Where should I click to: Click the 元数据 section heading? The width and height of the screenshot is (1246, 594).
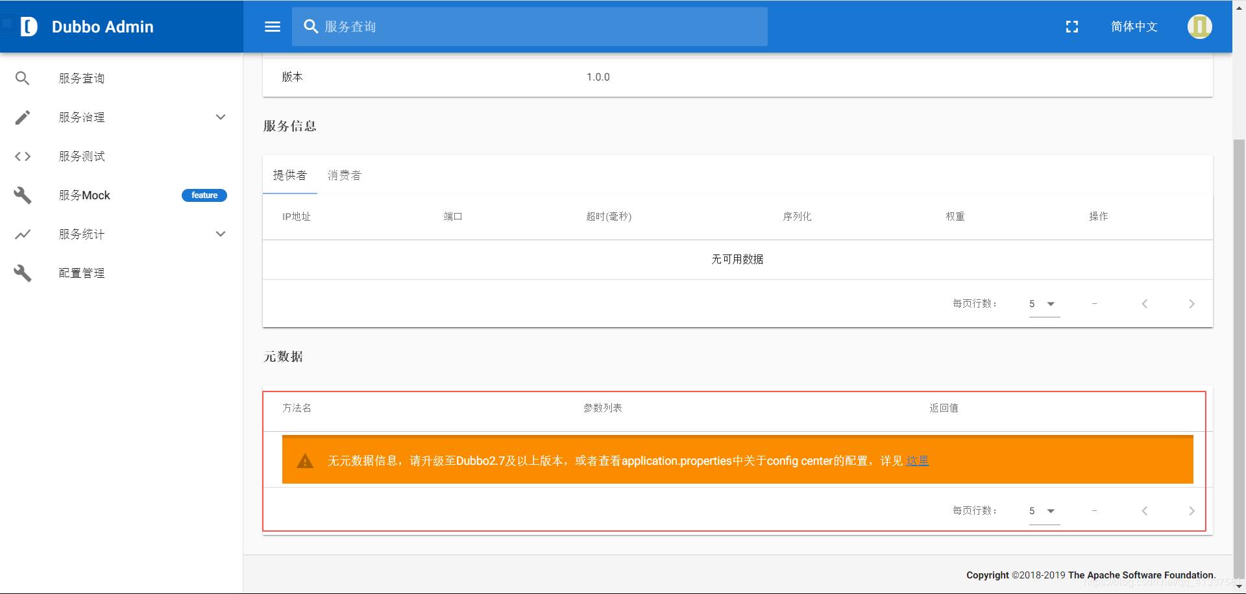(x=283, y=356)
